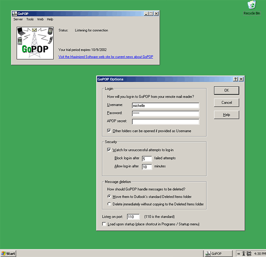Focus the Username field

[x=166, y=105]
